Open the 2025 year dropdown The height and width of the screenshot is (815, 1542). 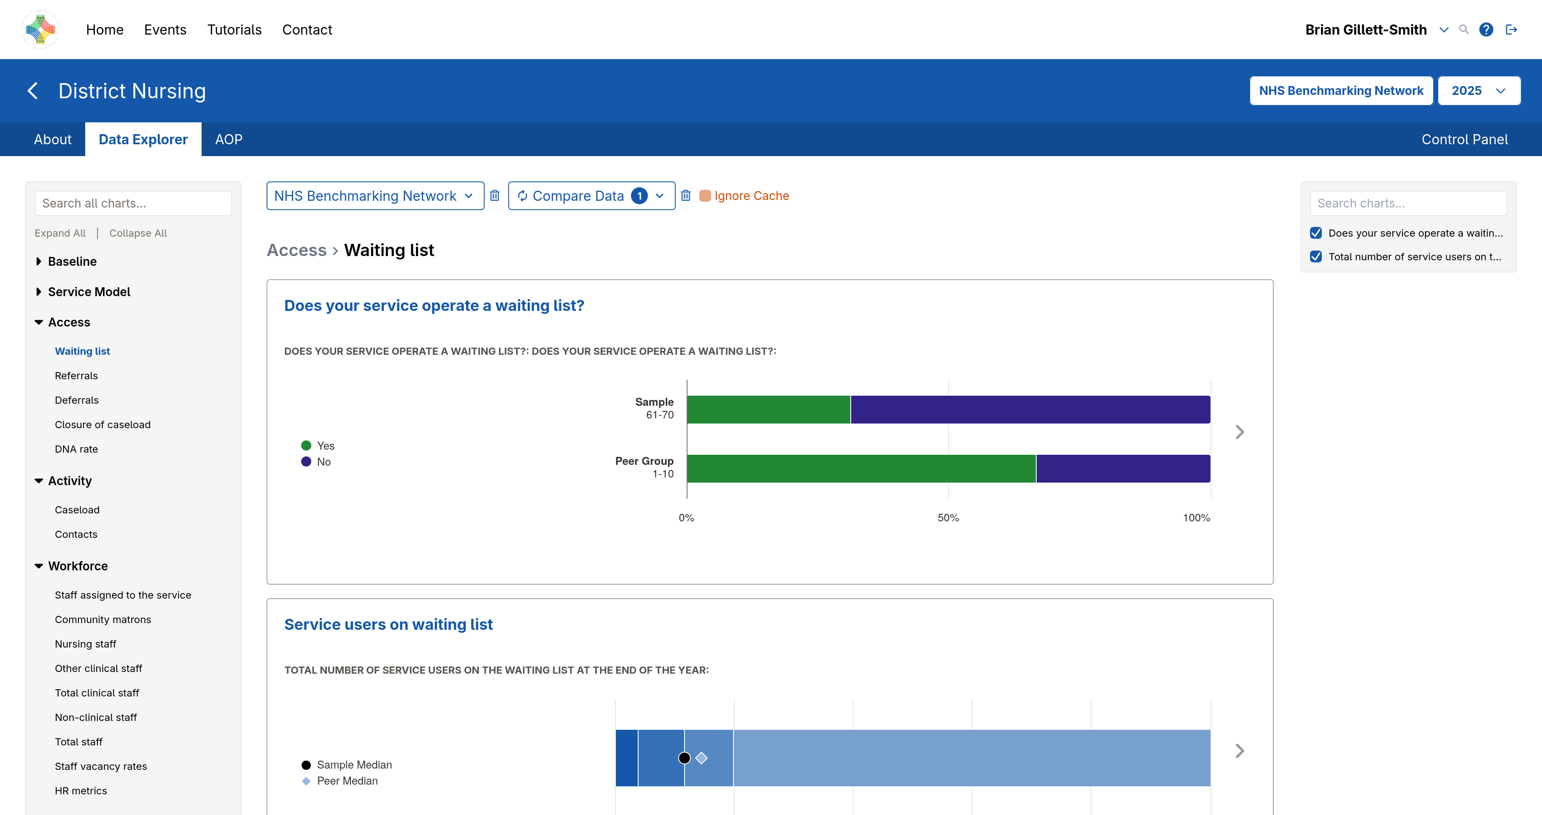point(1479,91)
